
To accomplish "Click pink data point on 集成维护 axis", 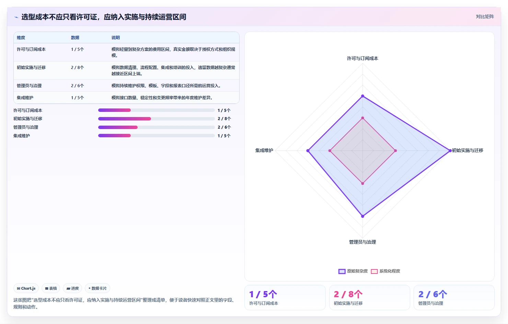I will [x=330, y=151].
